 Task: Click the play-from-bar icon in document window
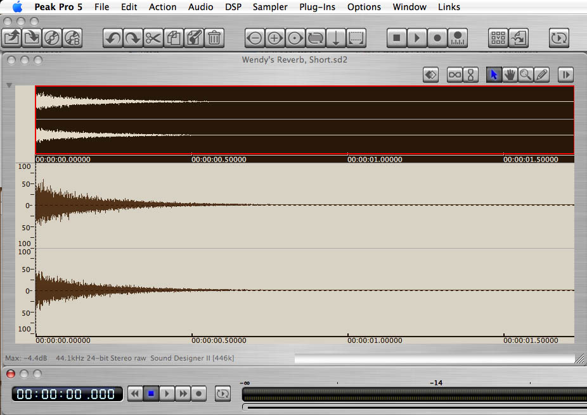(x=565, y=75)
